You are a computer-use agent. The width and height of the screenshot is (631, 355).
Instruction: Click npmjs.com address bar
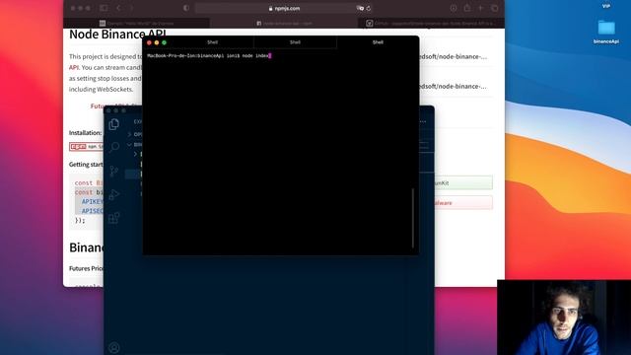(x=284, y=8)
